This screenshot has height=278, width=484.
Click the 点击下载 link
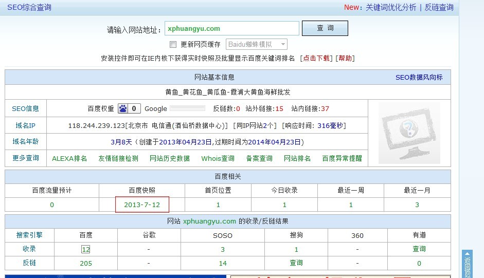316,58
